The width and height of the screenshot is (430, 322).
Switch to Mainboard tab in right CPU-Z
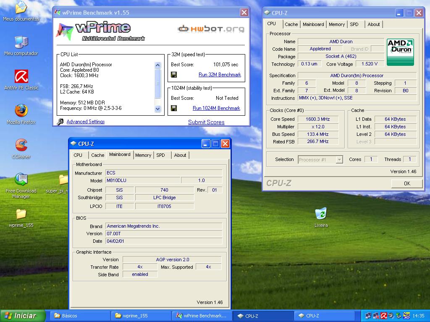[313, 24]
